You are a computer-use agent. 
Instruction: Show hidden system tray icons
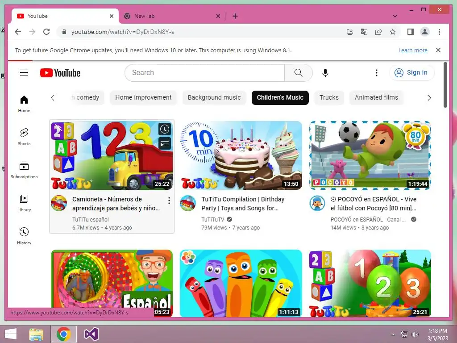click(393, 334)
